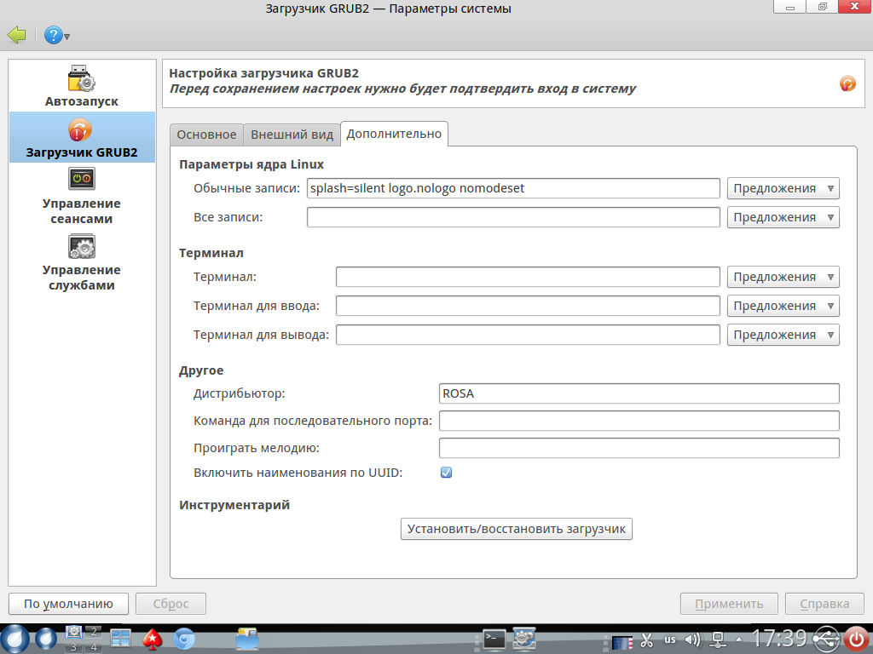This screenshot has width=873, height=654.
Task: Switch to virtual desktop 4 in pager
Action: coord(93,647)
